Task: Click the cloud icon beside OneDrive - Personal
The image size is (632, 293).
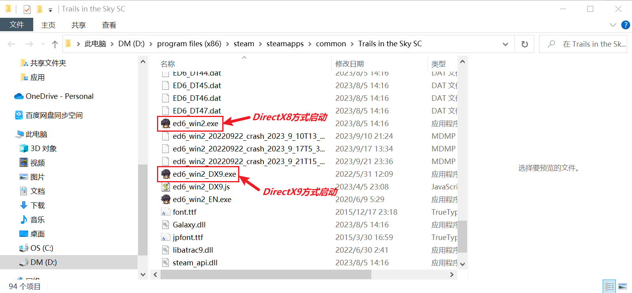Action: pos(19,96)
